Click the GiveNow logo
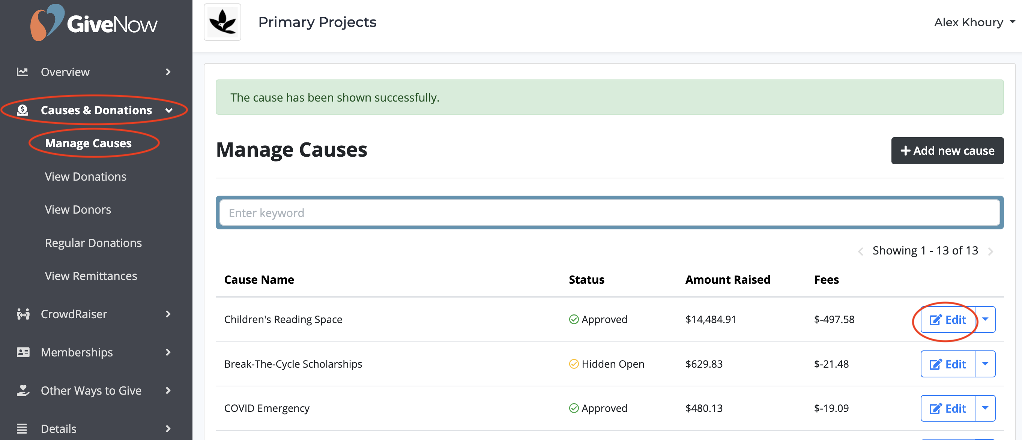 pos(94,22)
